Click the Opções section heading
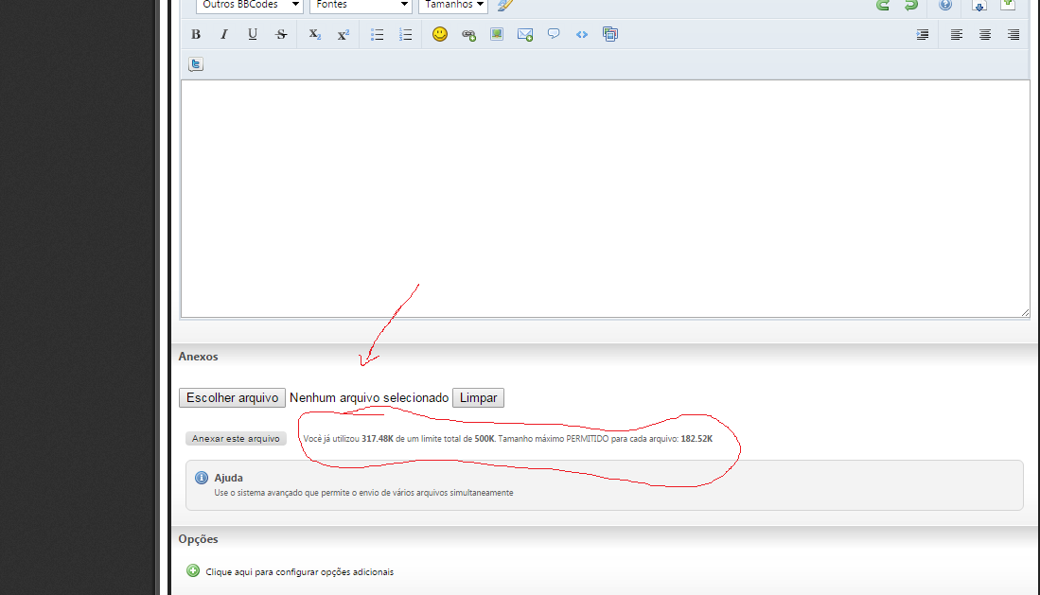 198,539
